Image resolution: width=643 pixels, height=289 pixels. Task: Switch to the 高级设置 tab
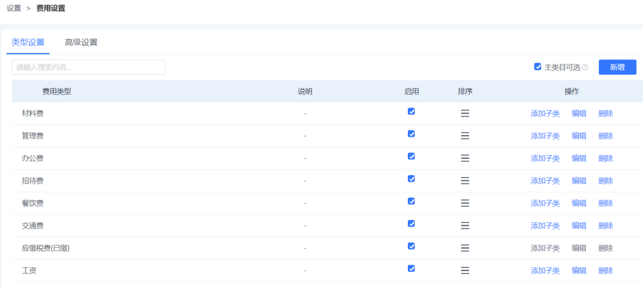(x=81, y=42)
